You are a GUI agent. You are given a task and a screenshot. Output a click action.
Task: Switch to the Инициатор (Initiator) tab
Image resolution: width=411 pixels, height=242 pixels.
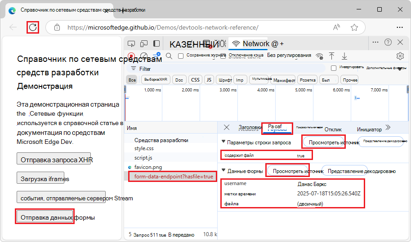[x=369, y=130]
